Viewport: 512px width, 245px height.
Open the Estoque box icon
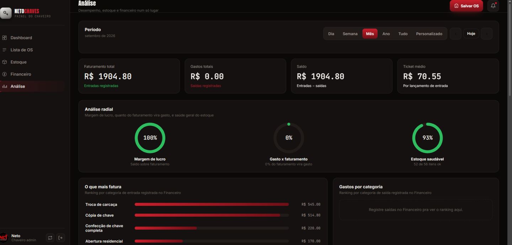pyautogui.click(x=4, y=62)
